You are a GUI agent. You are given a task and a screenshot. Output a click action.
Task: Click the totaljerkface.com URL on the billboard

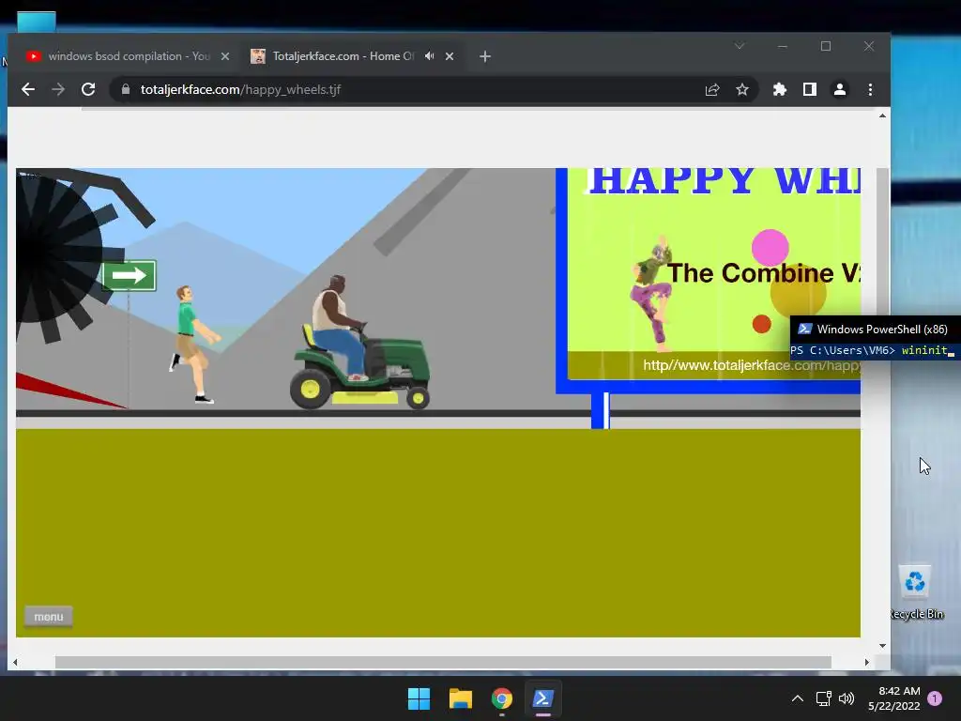752,365
